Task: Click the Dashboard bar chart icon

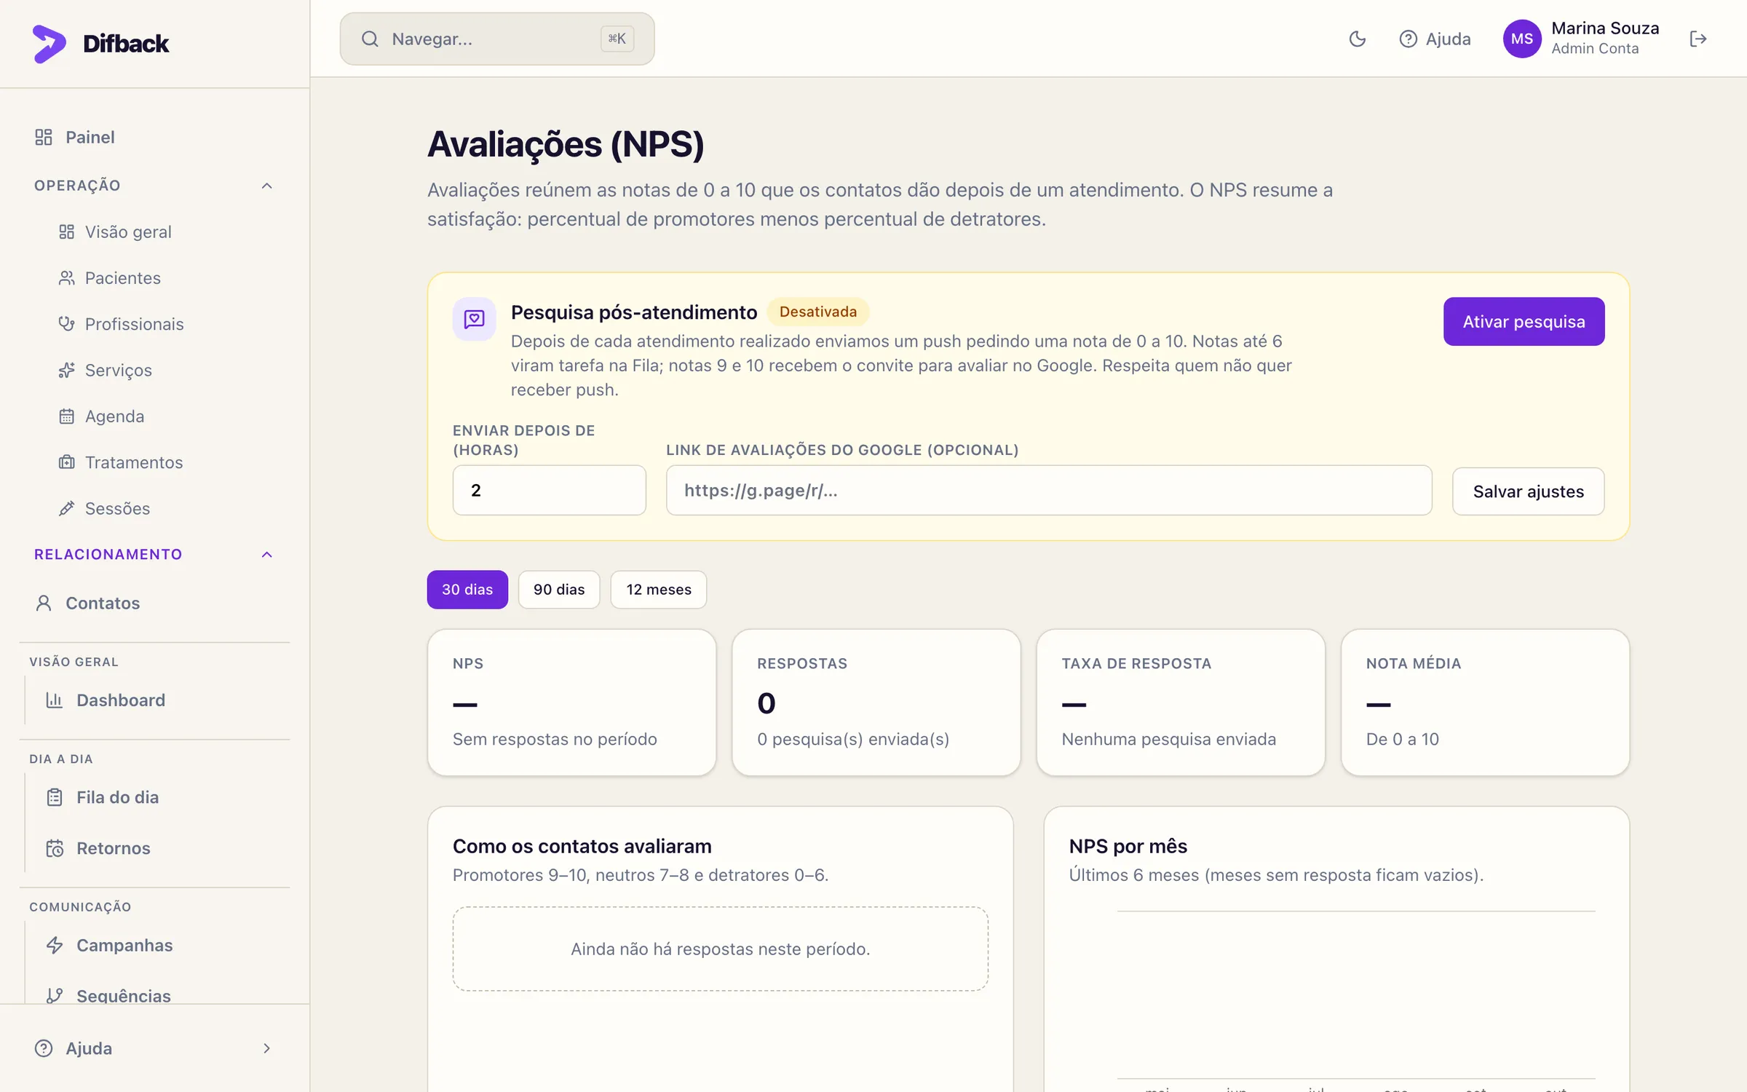Action: (x=55, y=700)
